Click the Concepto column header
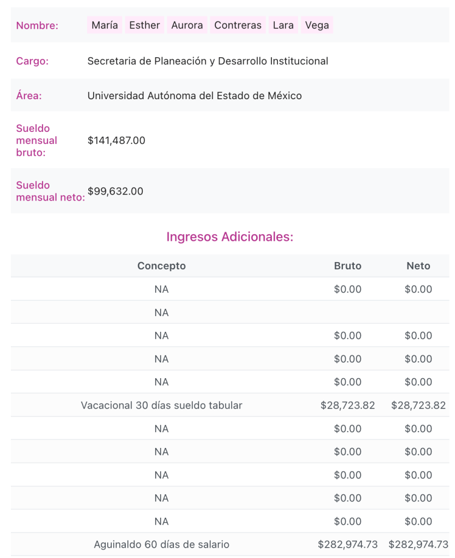The height and width of the screenshot is (558, 455). 161,266
